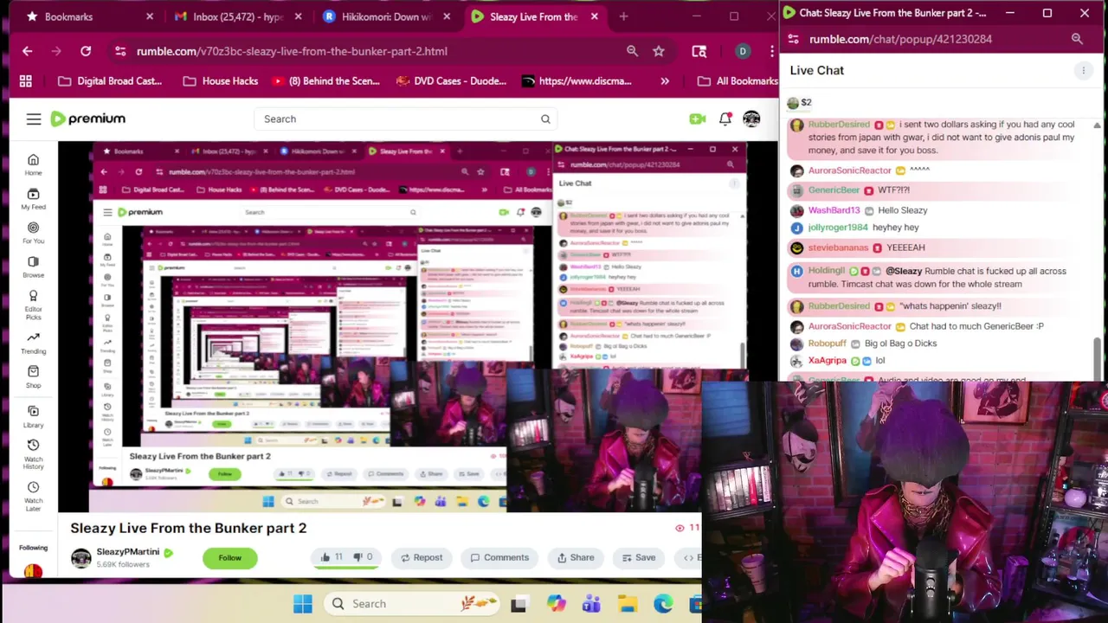Open Windows Start menu
This screenshot has height=623, width=1108.
pos(302,604)
